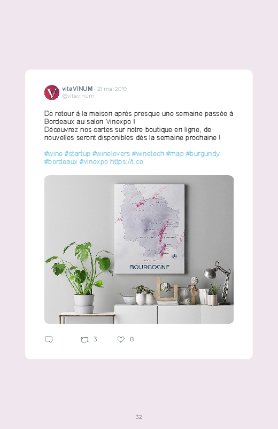278x429 pixels.
Task: Open the #wine hashtag
Action: point(53,153)
